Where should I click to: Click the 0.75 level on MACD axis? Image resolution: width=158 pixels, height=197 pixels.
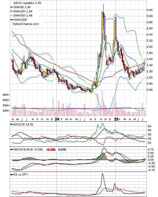pyautogui.click(x=151, y=150)
